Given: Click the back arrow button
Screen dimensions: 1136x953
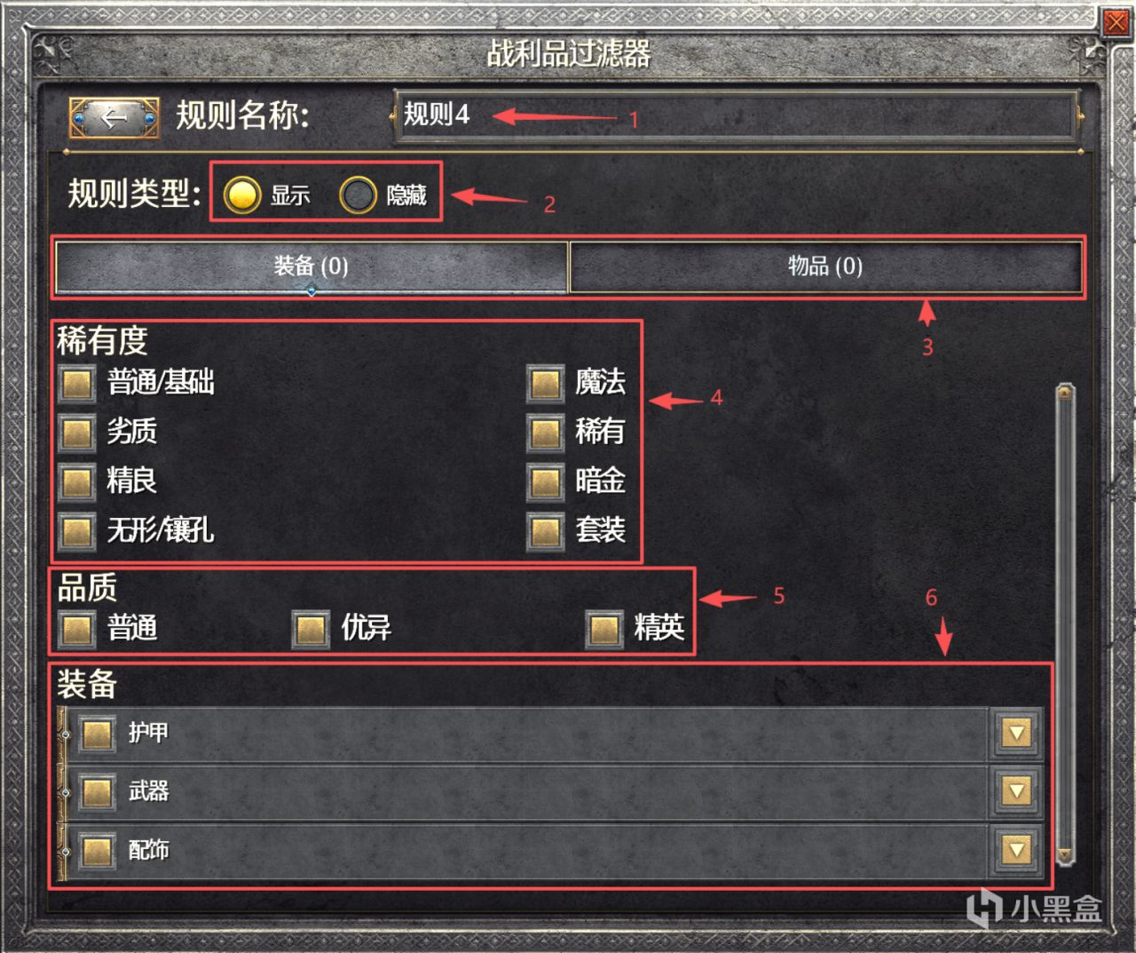Looking at the screenshot, I should tap(114, 117).
